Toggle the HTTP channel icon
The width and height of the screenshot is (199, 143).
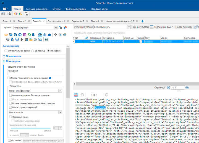click(x=40, y=35)
